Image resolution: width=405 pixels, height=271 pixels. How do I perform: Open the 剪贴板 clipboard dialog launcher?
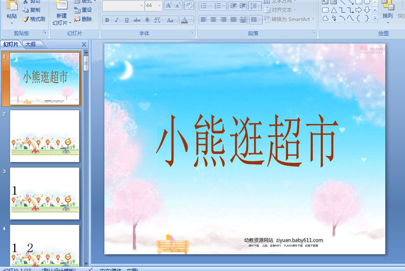(x=45, y=32)
